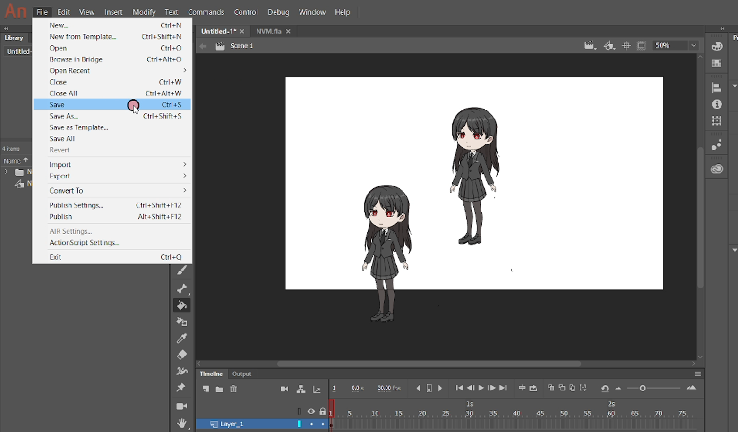The image size is (738, 432).
Task: Click Save in the File menu
Action: [57, 105]
